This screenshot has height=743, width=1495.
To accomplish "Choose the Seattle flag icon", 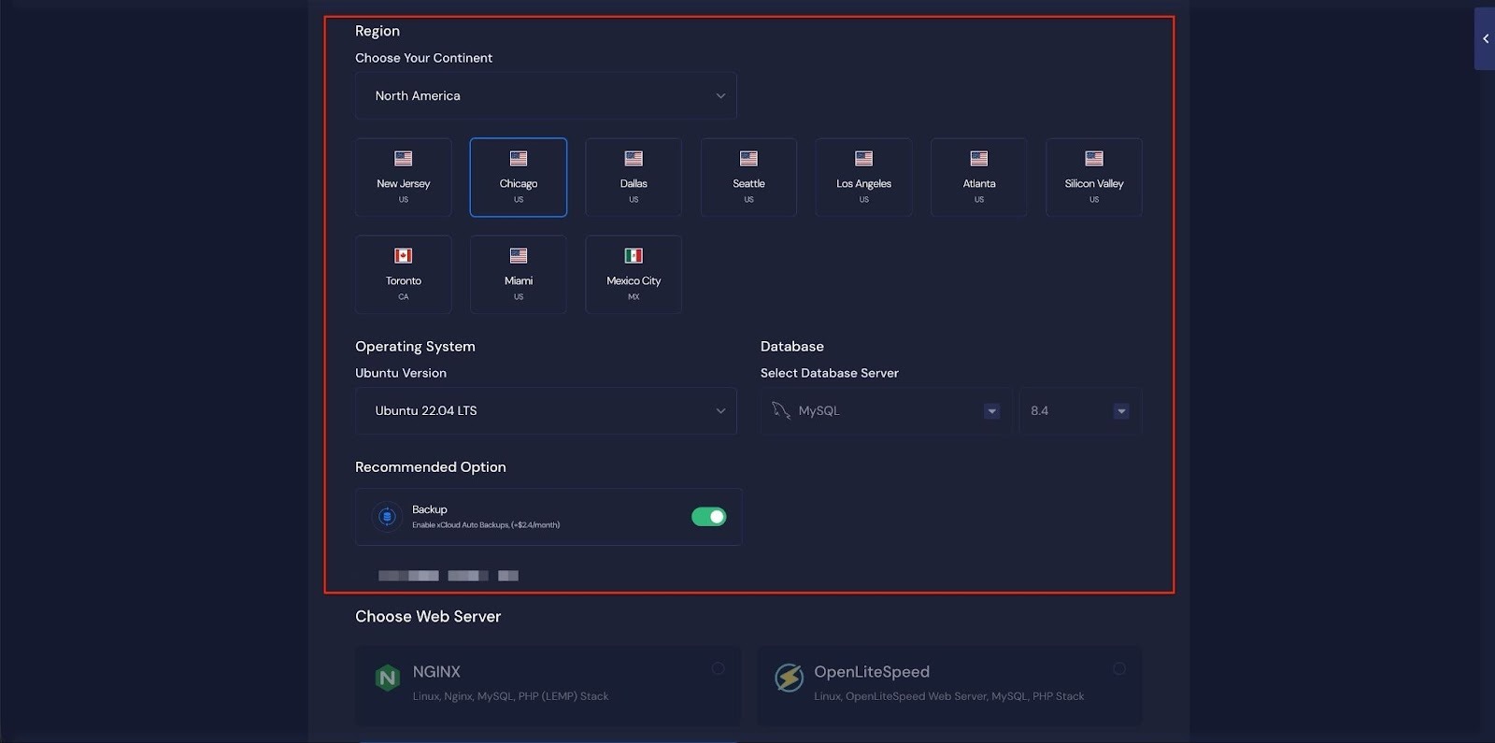I will click(x=748, y=159).
